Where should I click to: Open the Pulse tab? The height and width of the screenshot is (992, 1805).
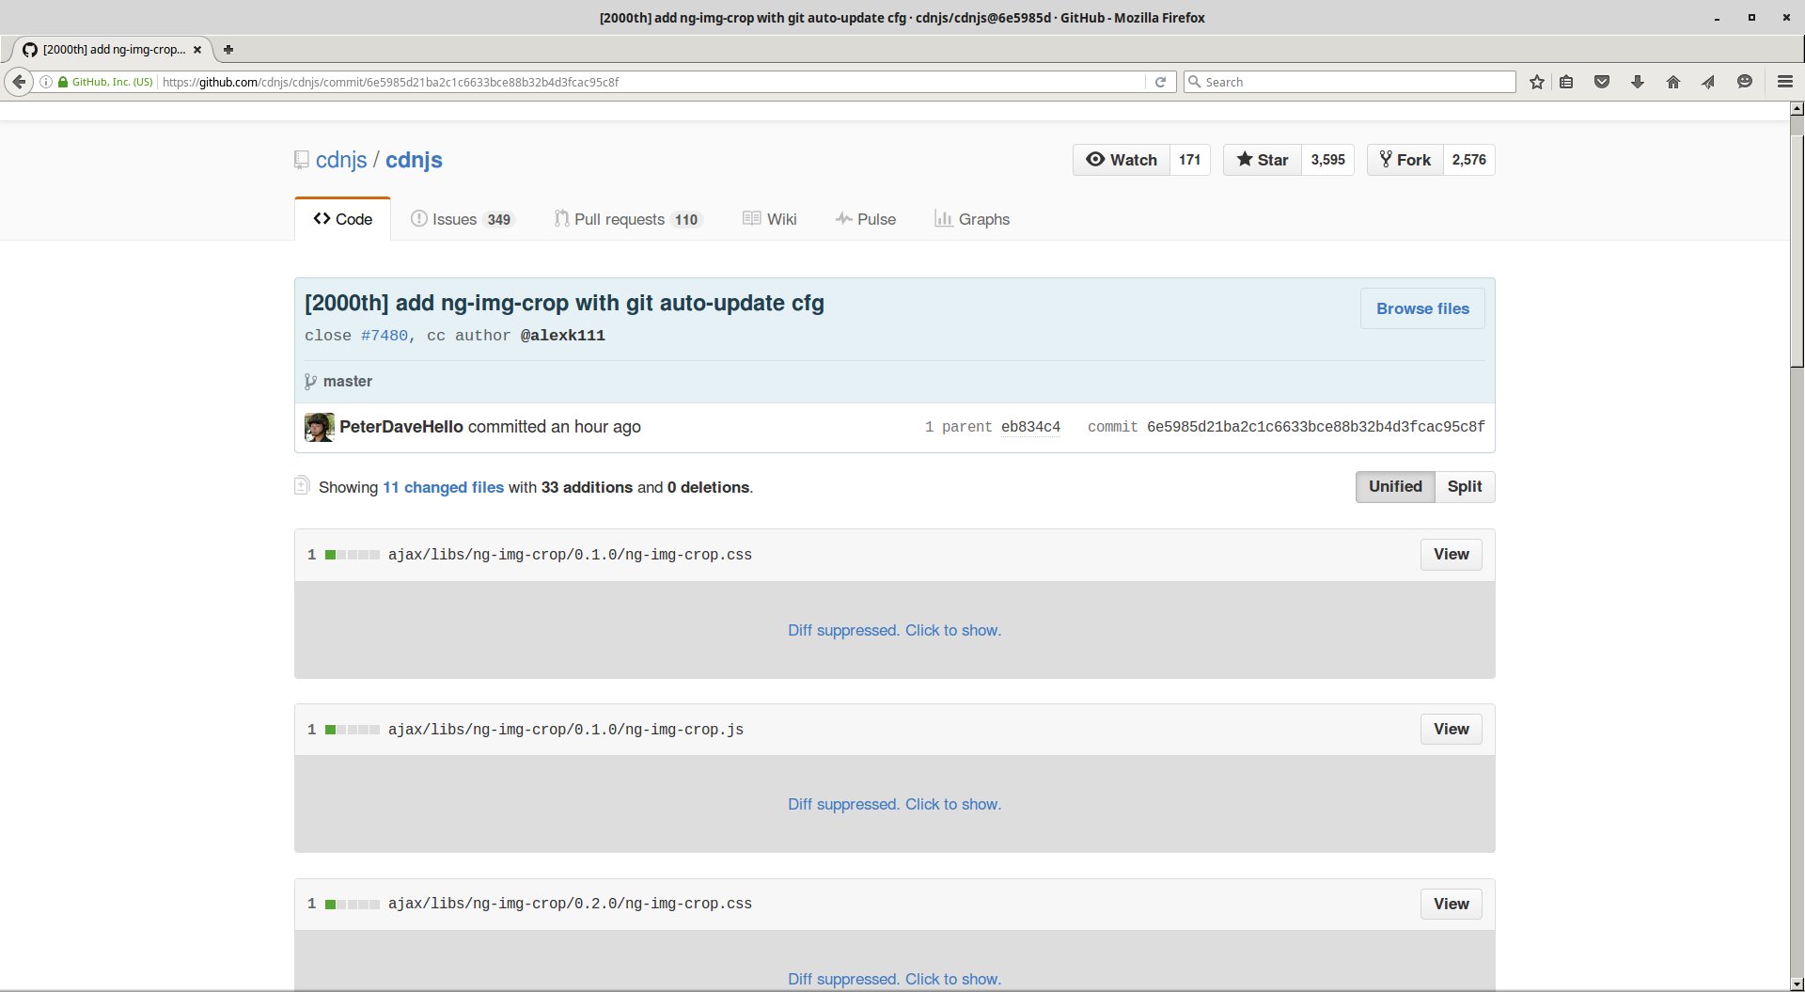[x=866, y=219]
